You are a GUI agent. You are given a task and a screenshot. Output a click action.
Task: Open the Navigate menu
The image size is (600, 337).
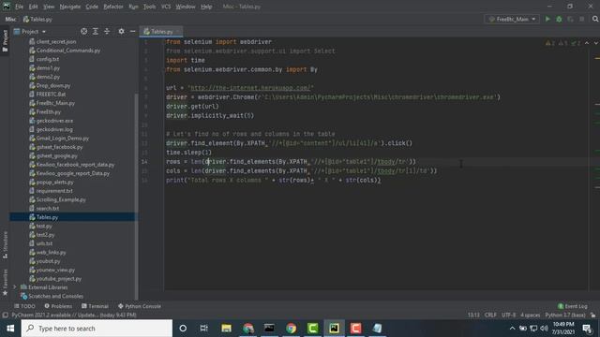[x=70, y=7]
